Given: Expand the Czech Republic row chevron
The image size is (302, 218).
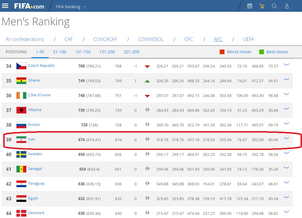Looking at the screenshot, I should [x=286, y=64].
